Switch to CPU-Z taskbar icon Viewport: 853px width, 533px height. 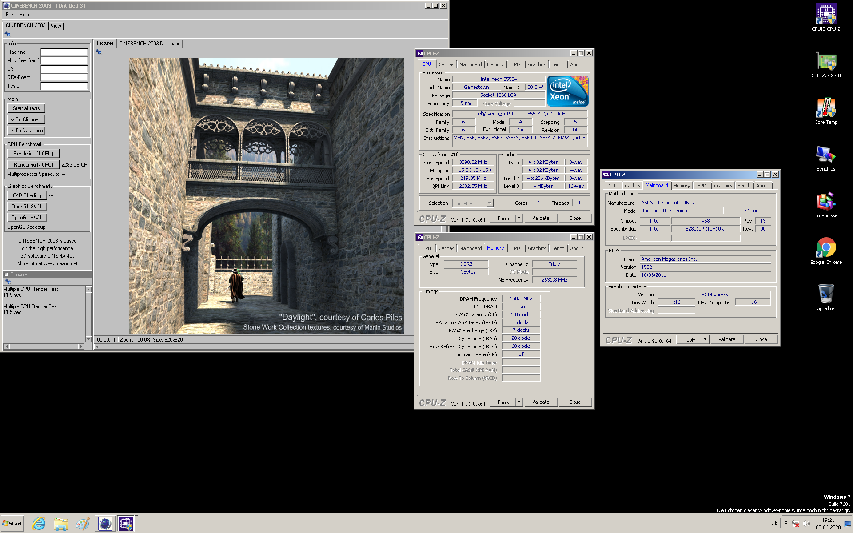[x=126, y=524]
